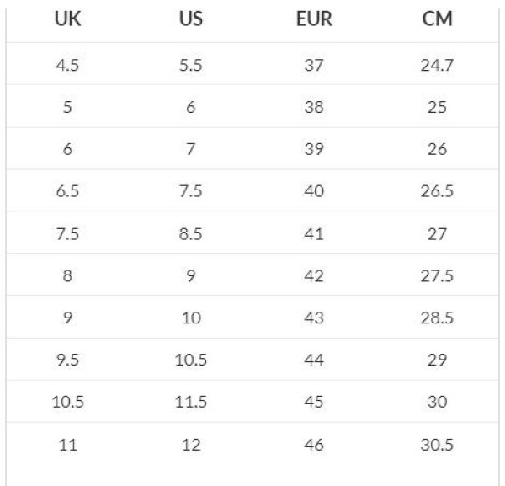Select the 27.5 CM measurement

pos(438,275)
